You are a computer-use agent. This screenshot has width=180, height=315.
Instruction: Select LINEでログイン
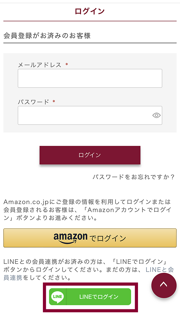point(89,297)
